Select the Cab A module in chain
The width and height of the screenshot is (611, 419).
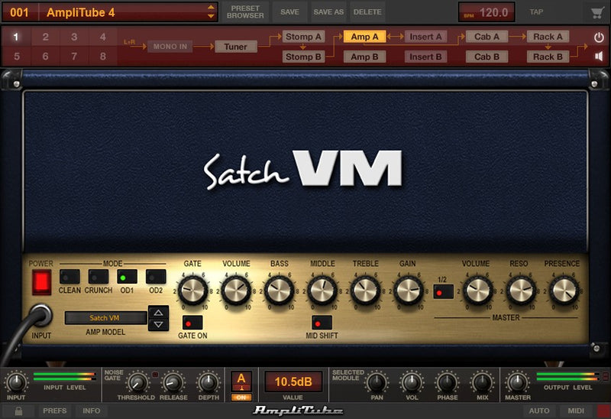coord(487,37)
